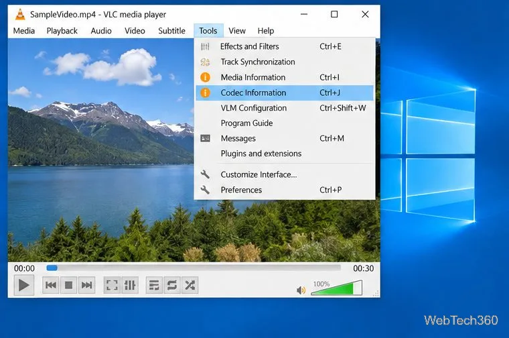Maximize the VLC window
Screen dimensions: 509x338
click(x=334, y=14)
